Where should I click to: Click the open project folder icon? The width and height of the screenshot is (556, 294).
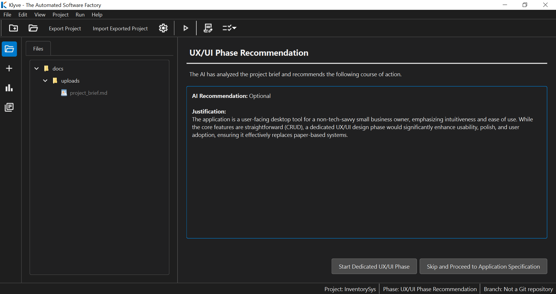click(33, 28)
